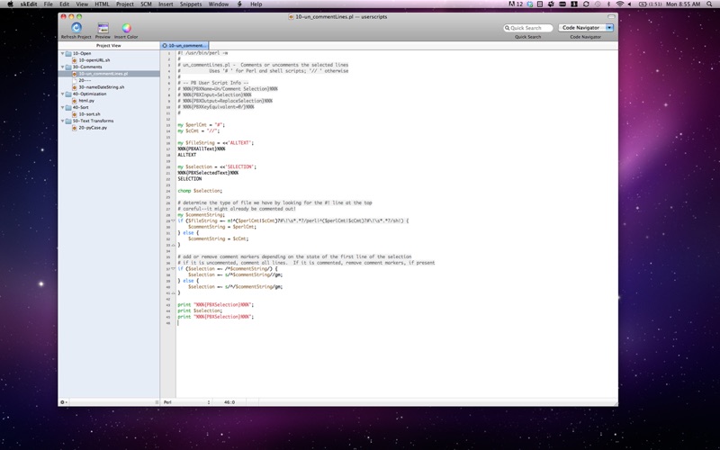The image size is (720, 450).
Task: Click the Gmail notifier 12 icon
Action: pos(516,4)
